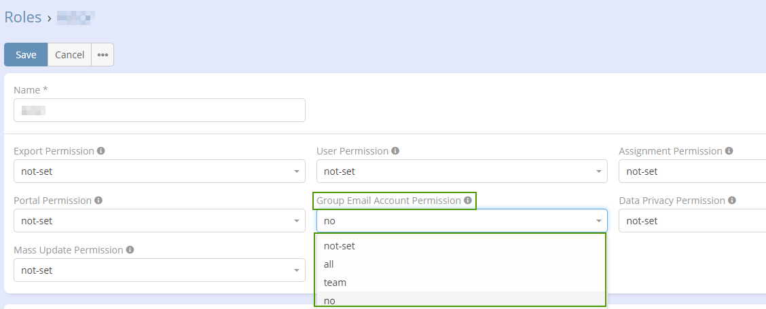
Task: Click info icon next to Mass Update Permission
Action: (130, 250)
